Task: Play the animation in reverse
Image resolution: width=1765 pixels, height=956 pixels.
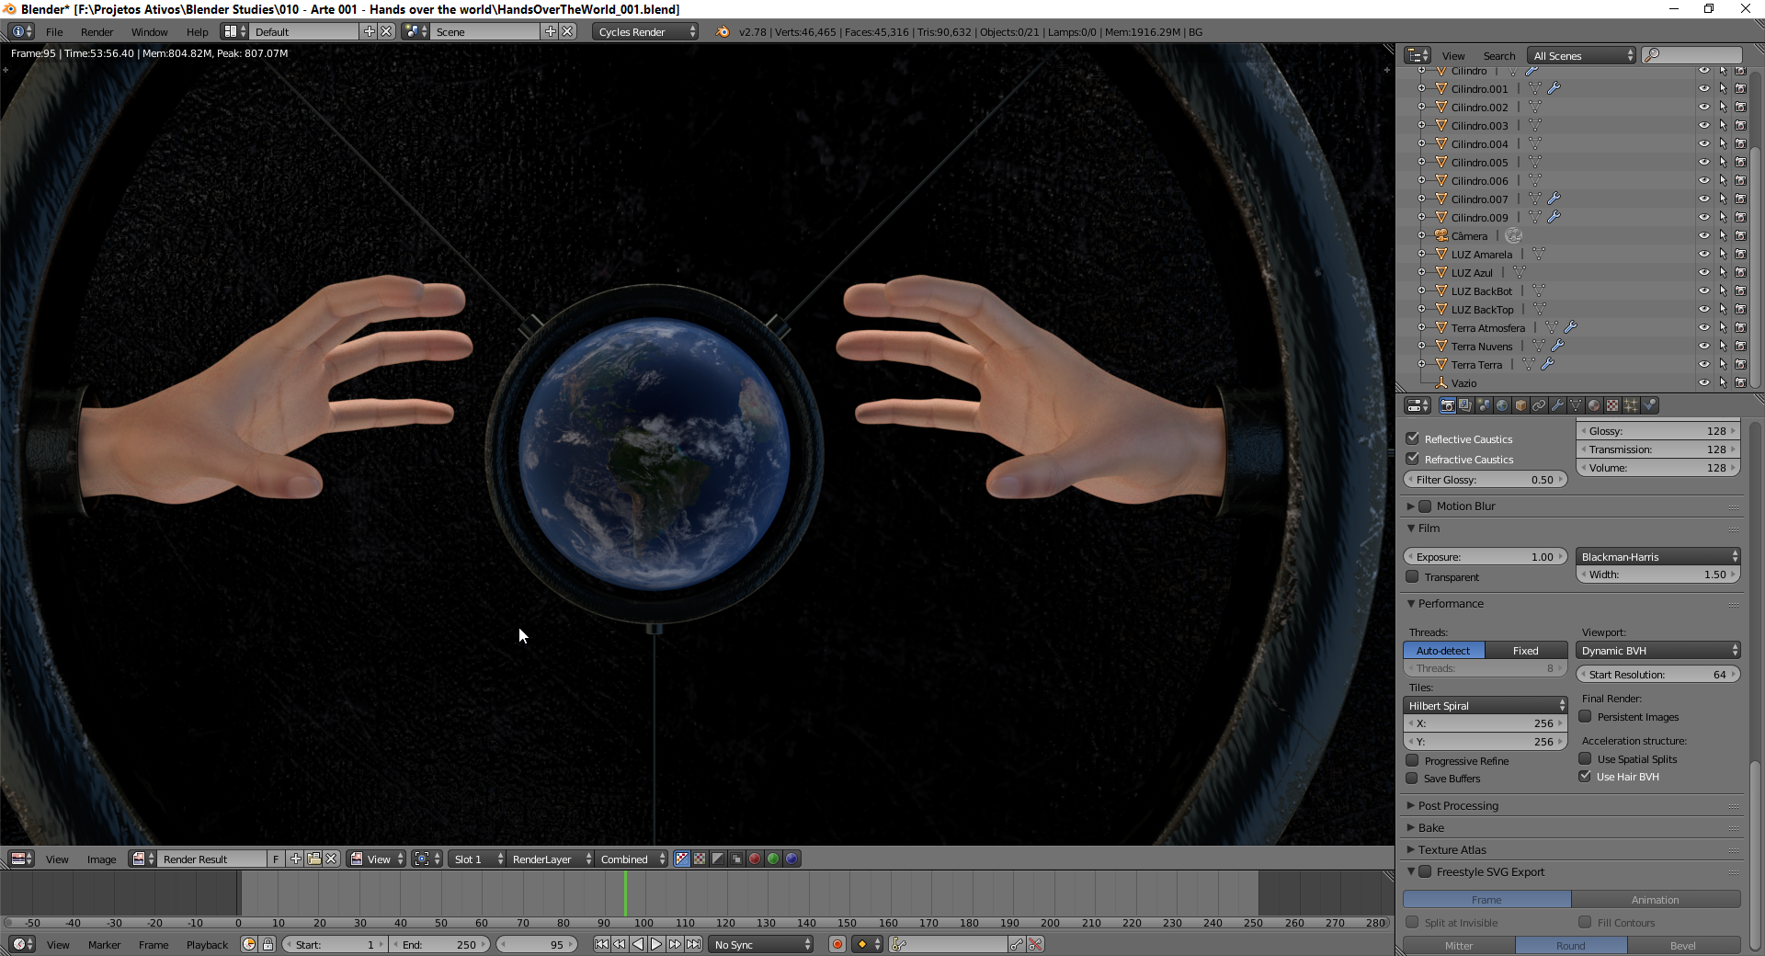Action: (638, 944)
